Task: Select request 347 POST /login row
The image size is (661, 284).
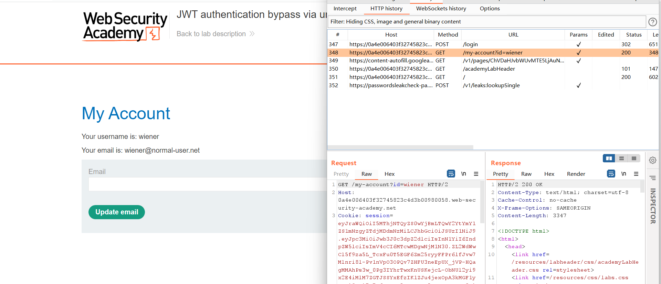Action: [493, 44]
